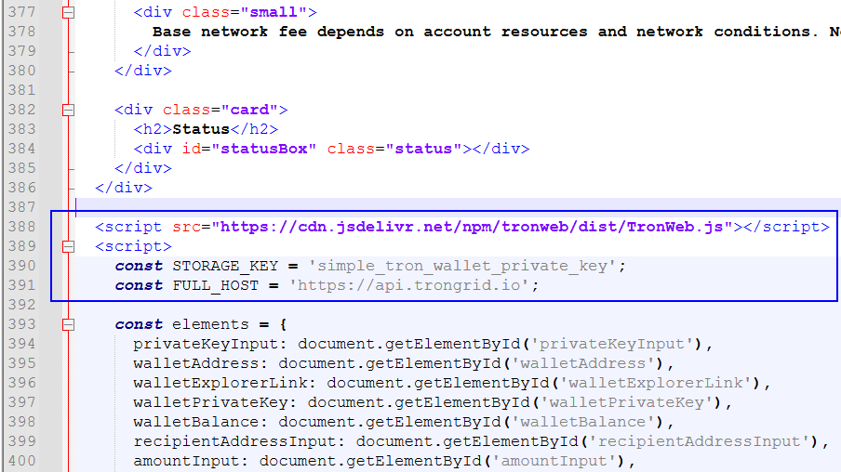
Task: Click the "card" class value
Action: [x=249, y=110]
